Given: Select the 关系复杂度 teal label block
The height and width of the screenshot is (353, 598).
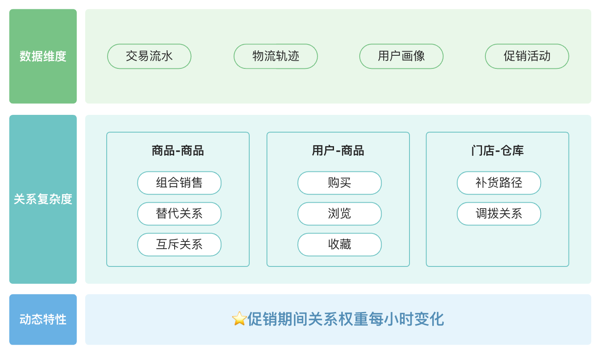Looking at the screenshot, I should (x=43, y=199).
